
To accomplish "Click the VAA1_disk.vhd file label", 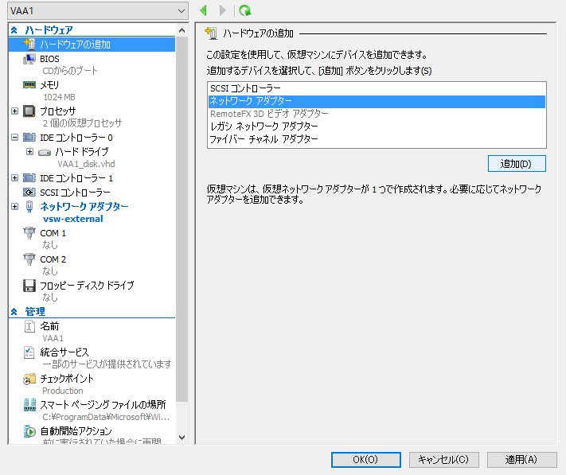I will (x=86, y=164).
